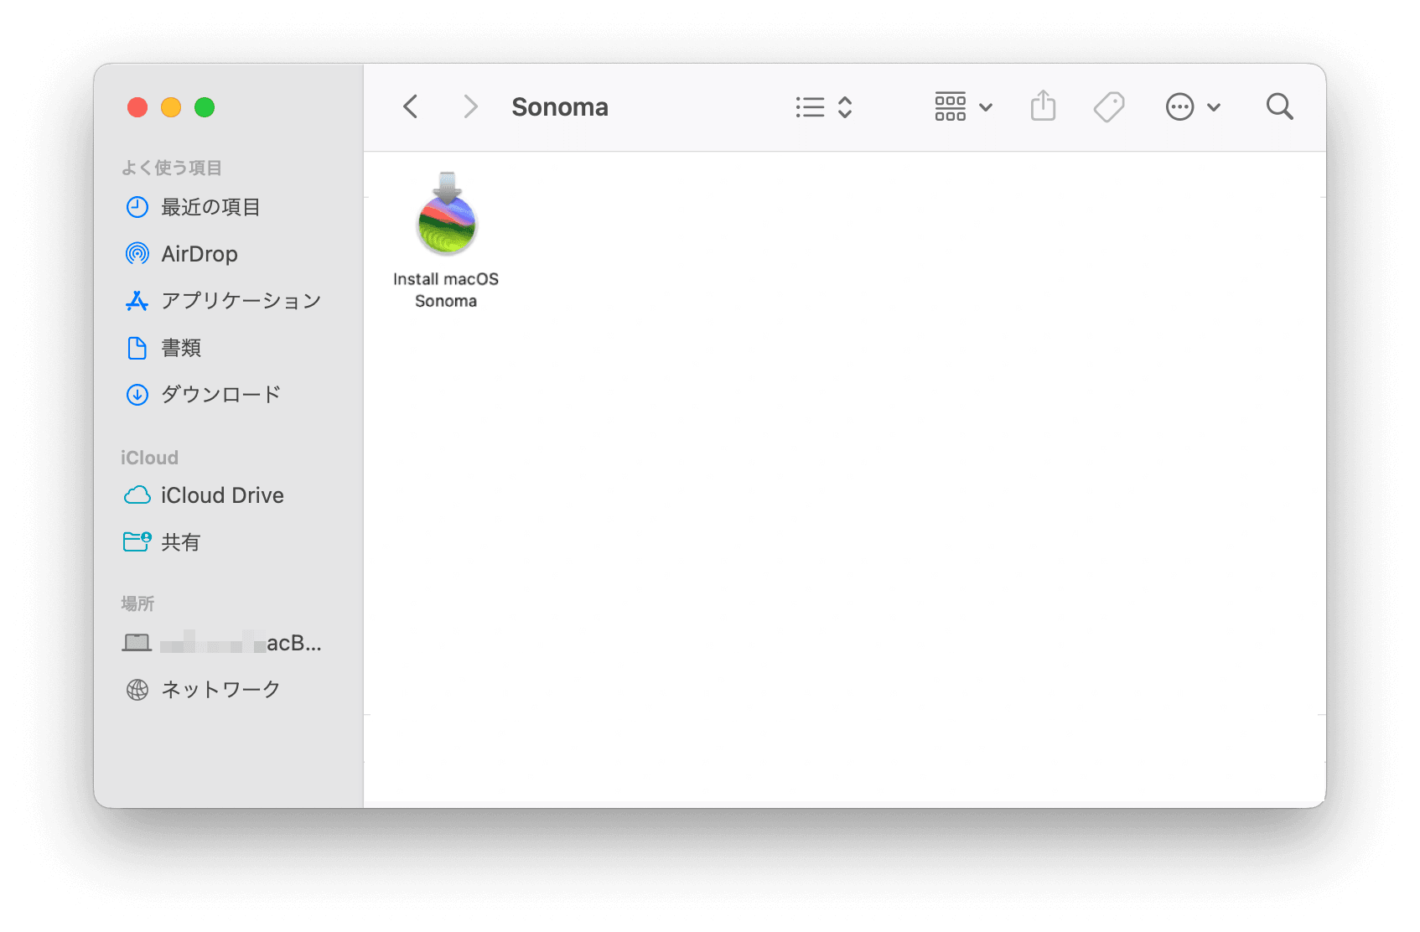Open 書類 in the sidebar
This screenshot has height=932, width=1420.
(x=180, y=348)
